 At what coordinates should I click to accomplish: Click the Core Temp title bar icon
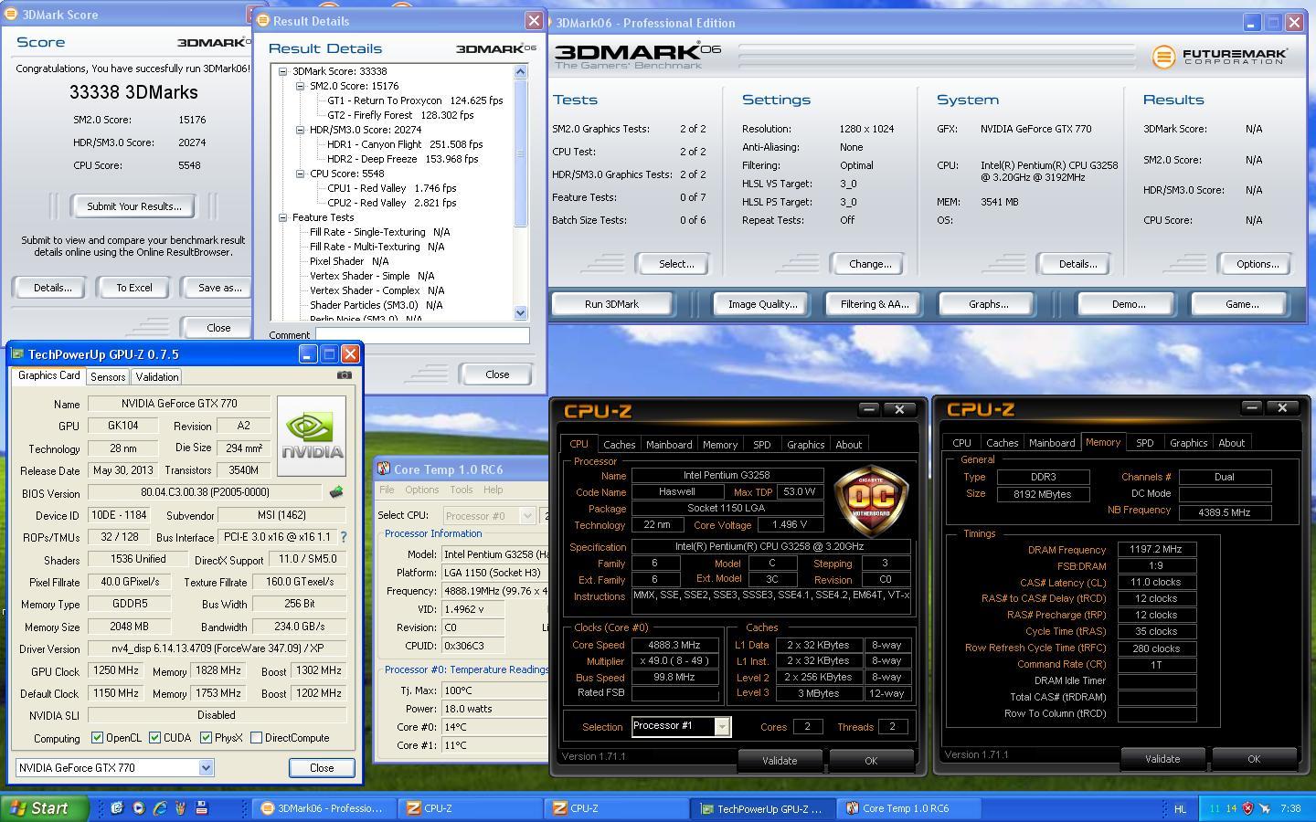point(384,469)
